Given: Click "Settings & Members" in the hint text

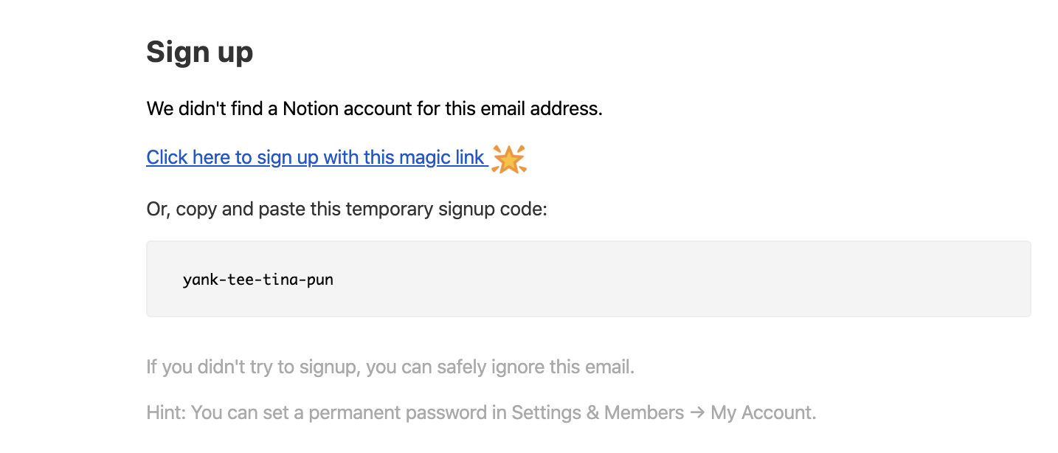Looking at the screenshot, I should coord(598,412).
